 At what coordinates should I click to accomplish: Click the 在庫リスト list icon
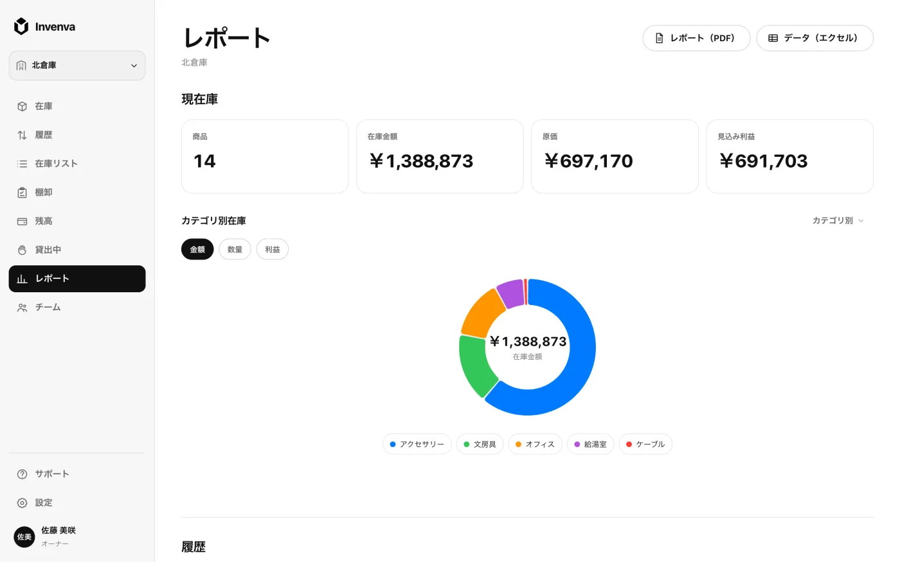pos(22,164)
